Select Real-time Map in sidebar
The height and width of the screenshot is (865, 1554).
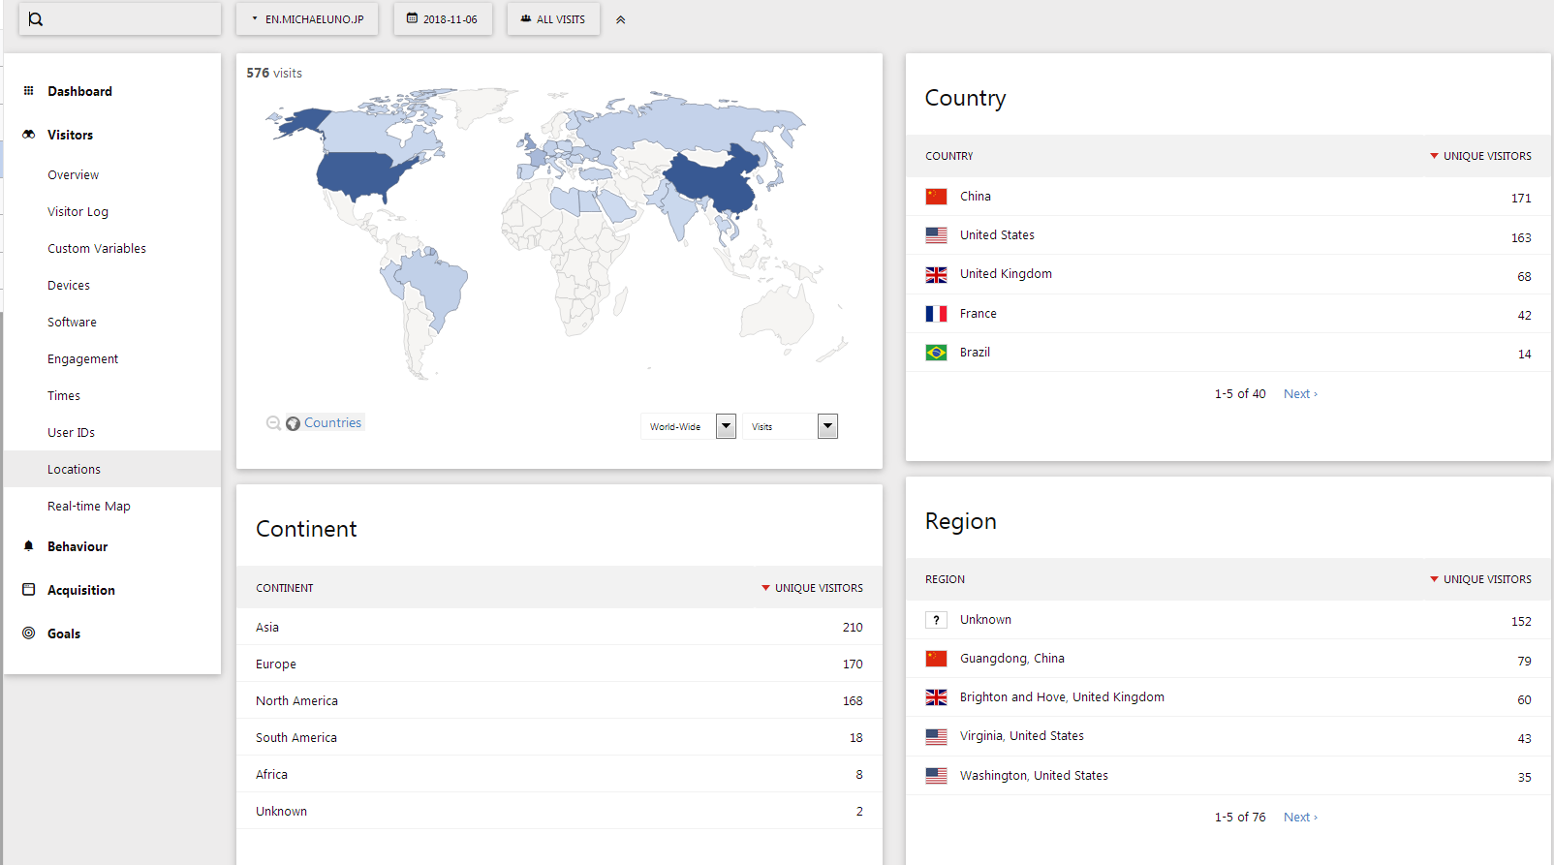click(88, 507)
